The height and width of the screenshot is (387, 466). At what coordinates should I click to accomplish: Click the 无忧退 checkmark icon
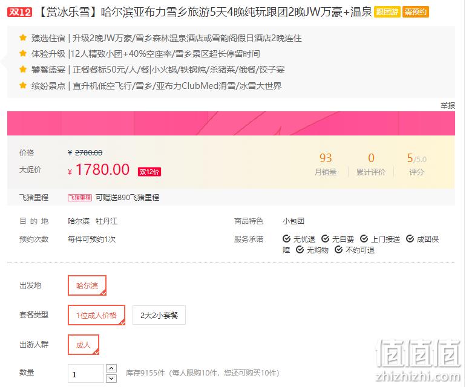286,238
